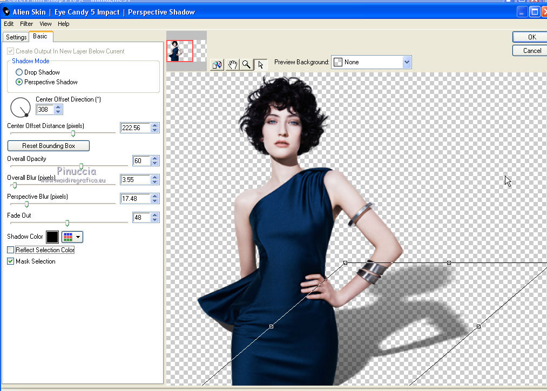Viewport: 547px width, 391px height.
Task: Toggle Create Output In New Layer checkbox
Action: 10,51
